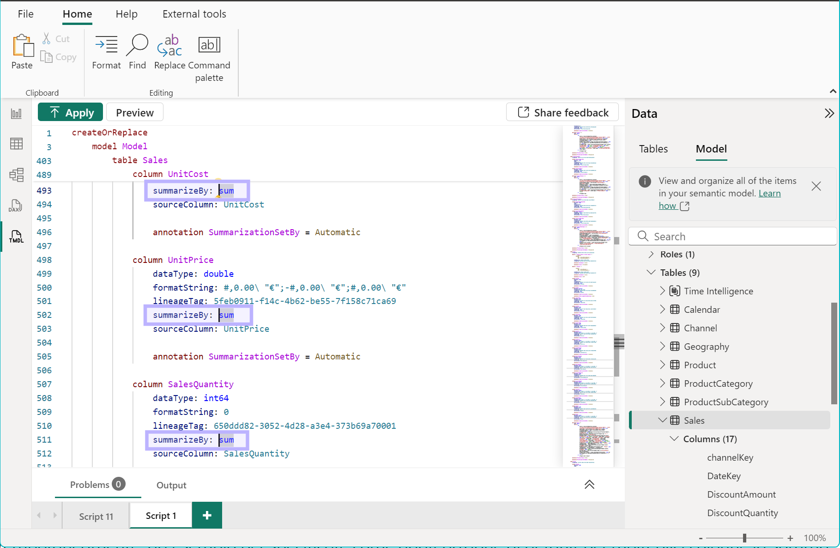The image size is (840, 548).
Task: Collapse the Sales table node
Action: [x=663, y=420]
